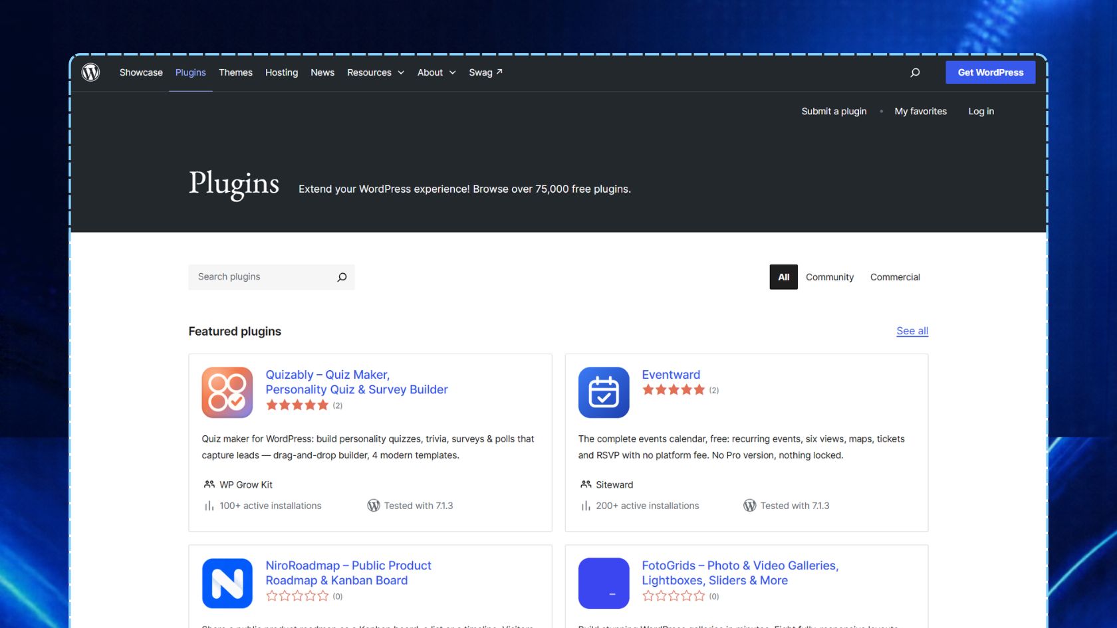Open My favorites link

click(x=921, y=111)
